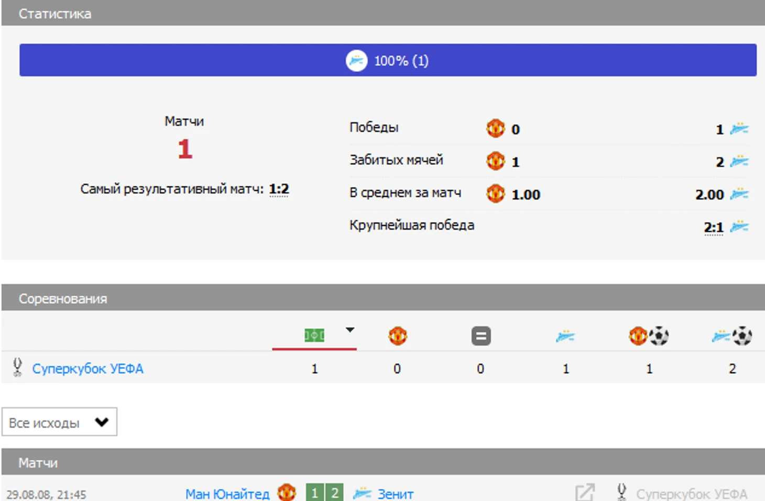The image size is (765, 501).
Task: Sort by matches played pitch icon
Action: click(x=314, y=335)
